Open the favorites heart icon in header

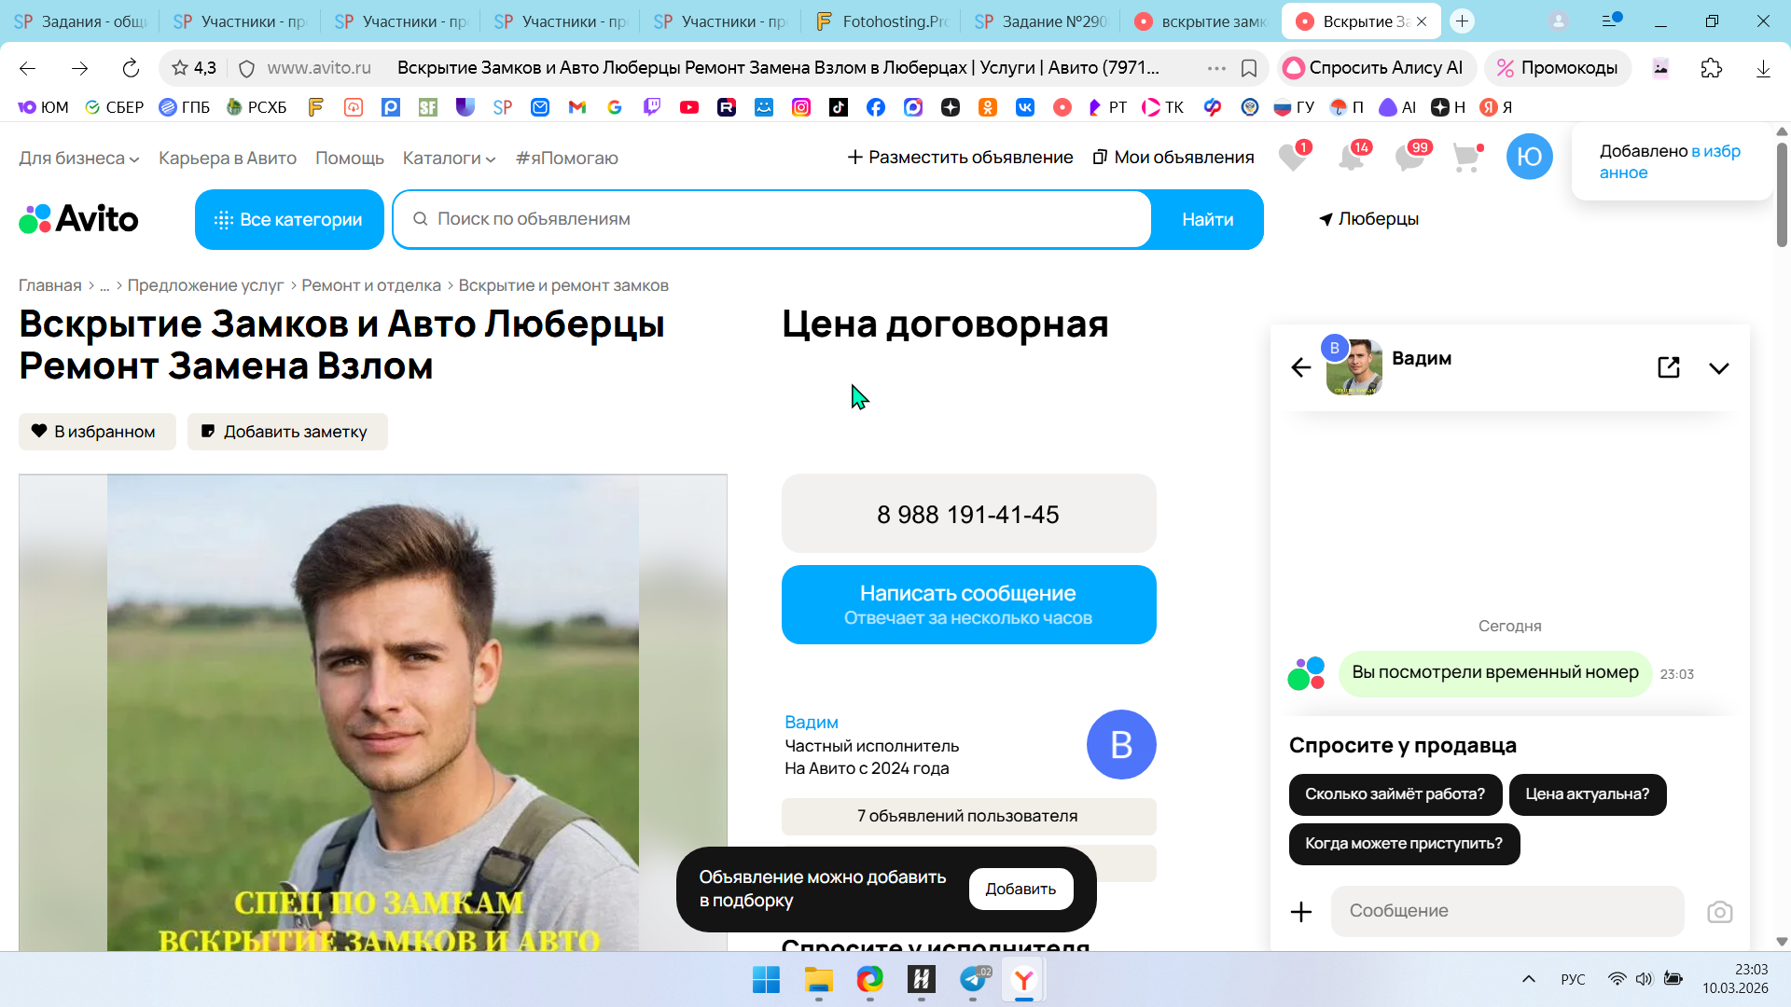click(1292, 158)
